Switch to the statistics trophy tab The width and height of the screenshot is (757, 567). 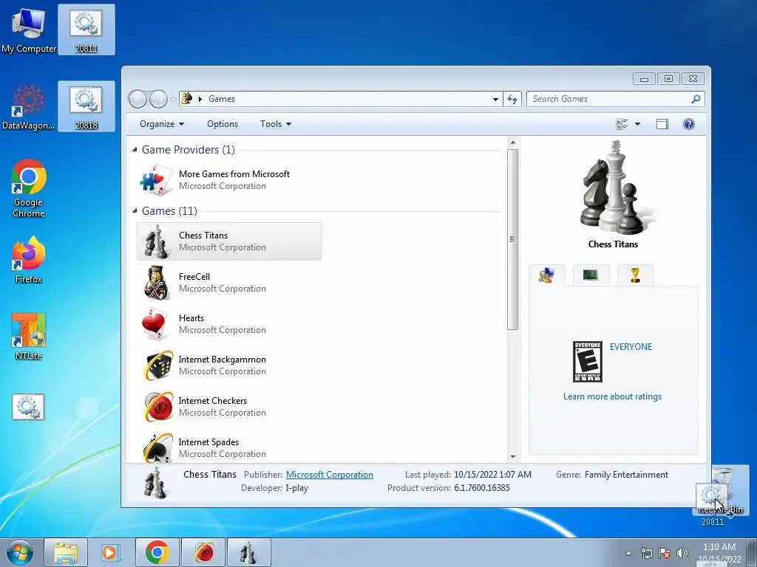click(x=635, y=275)
